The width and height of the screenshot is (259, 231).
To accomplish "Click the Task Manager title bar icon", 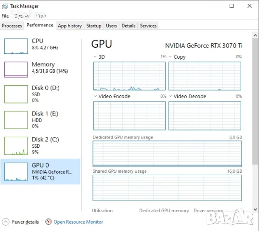I will 5,6.
